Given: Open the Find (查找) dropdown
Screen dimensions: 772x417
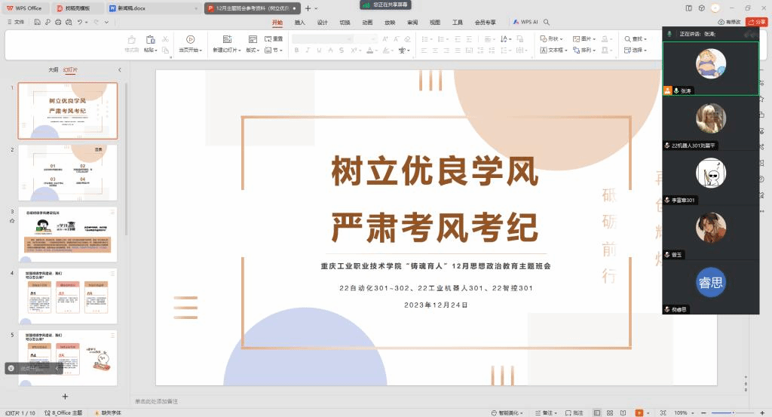Looking at the screenshot, I should (x=636, y=39).
